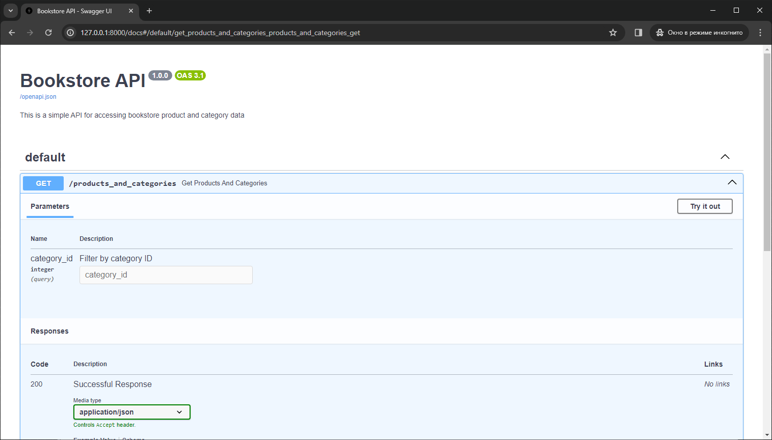Select the Parameters tab

pos(49,206)
